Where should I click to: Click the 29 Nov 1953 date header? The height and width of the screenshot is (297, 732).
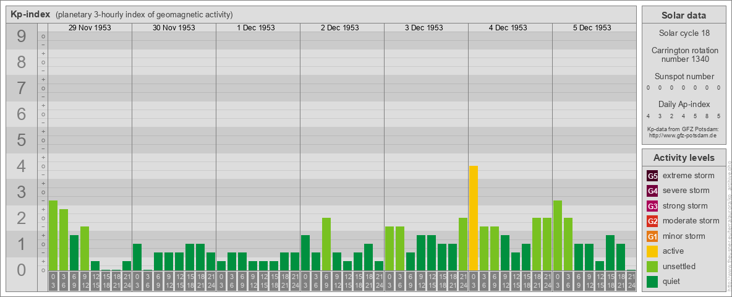(90, 28)
